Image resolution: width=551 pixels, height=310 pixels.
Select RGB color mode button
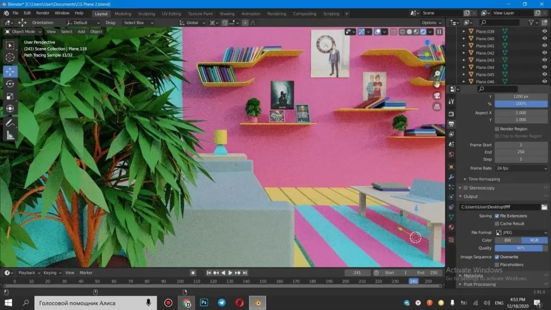(534, 240)
